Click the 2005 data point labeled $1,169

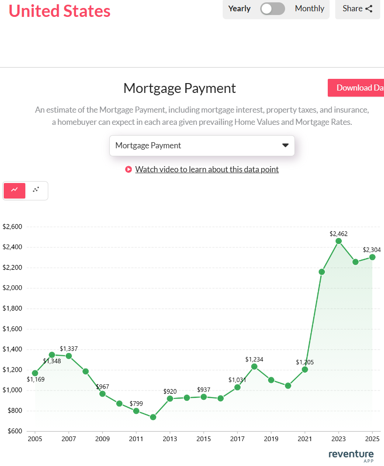click(x=35, y=373)
